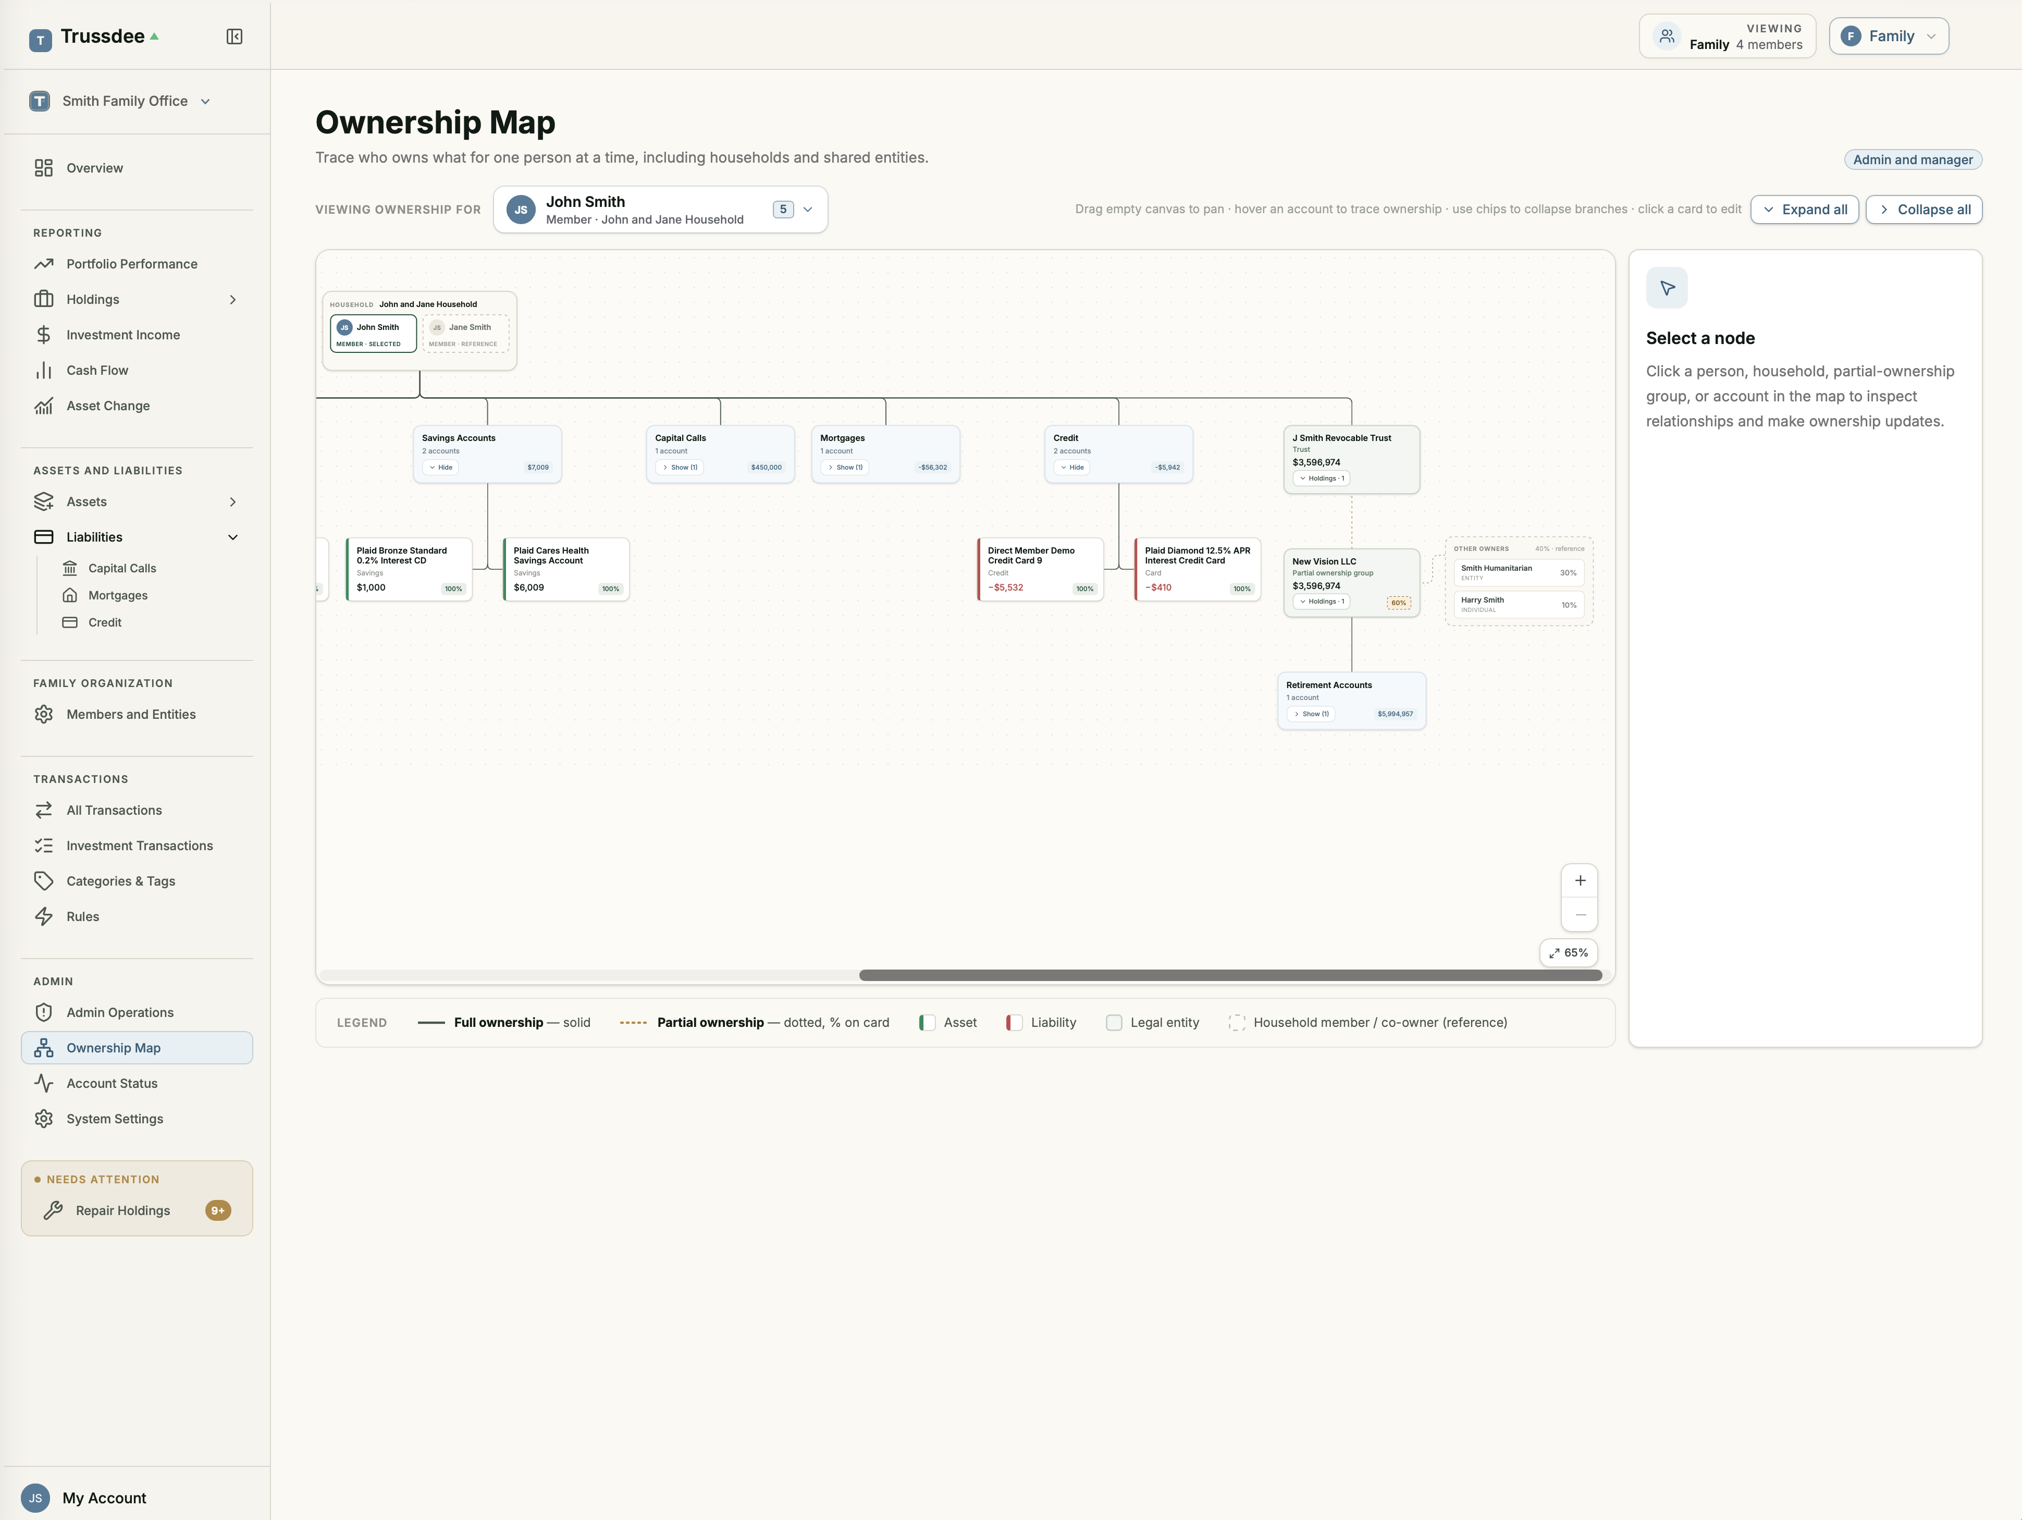Collapse the sidebar with the panel icon
Screen dimensions: 2022x1520
(x=234, y=36)
